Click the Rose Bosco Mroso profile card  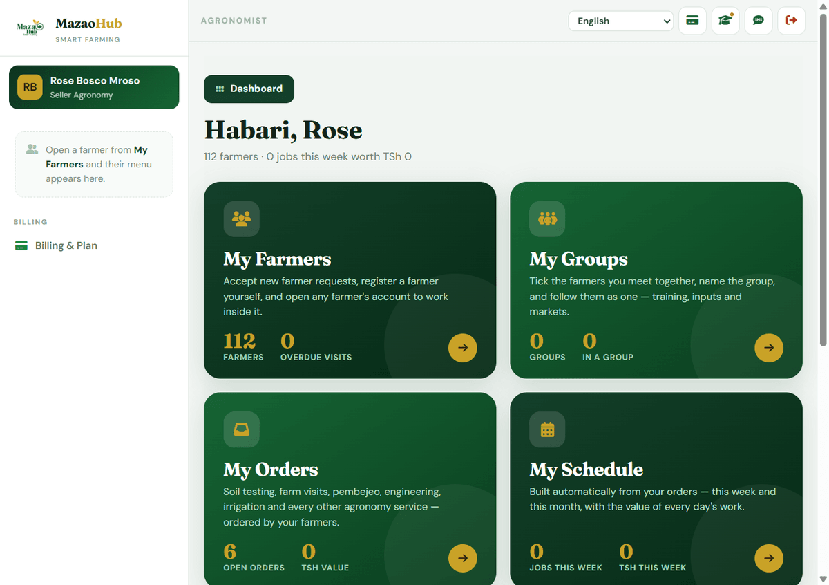point(94,87)
